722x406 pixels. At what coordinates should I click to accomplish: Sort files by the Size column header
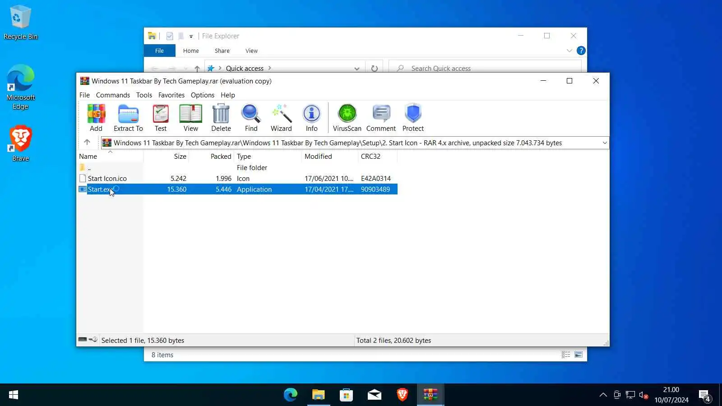tap(167, 156)
